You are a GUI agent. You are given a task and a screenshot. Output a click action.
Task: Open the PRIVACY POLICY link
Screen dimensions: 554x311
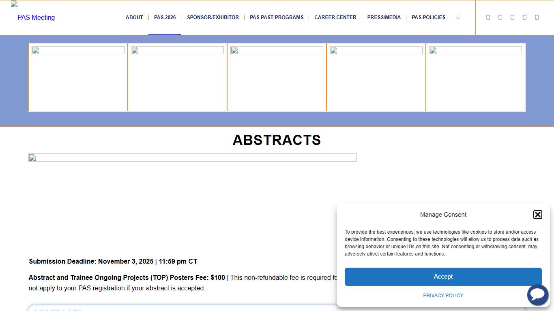443,295
